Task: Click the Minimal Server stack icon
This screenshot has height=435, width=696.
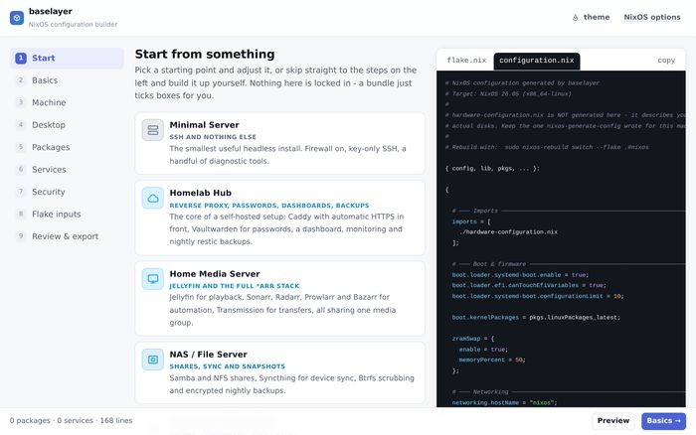Action: (x=153, y=130)
